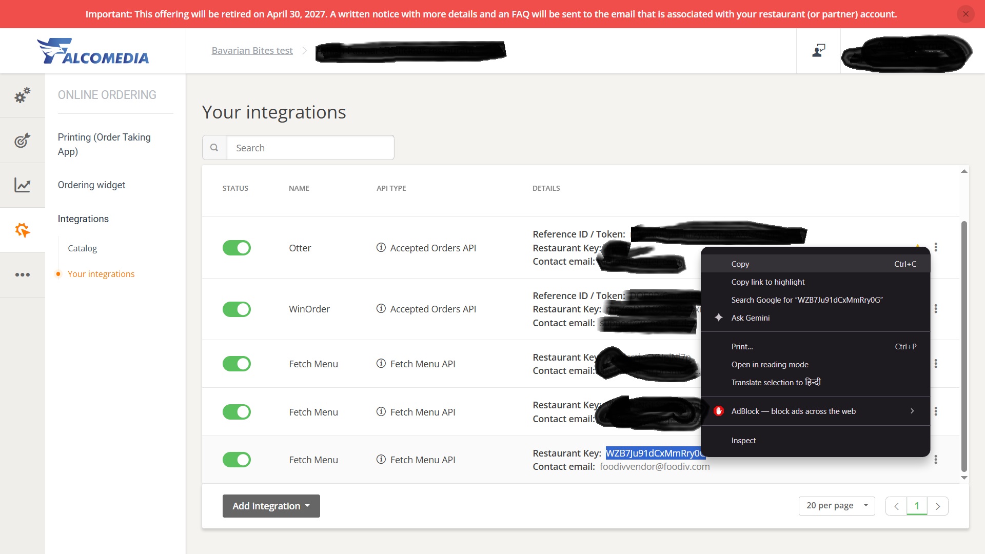Choose Print from the context menu
Viewport: 985px width, 554px height.
pos(815,346)
